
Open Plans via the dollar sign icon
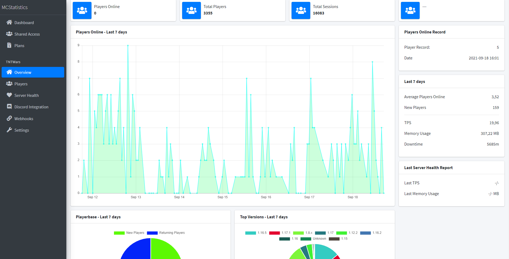[10, 45]
